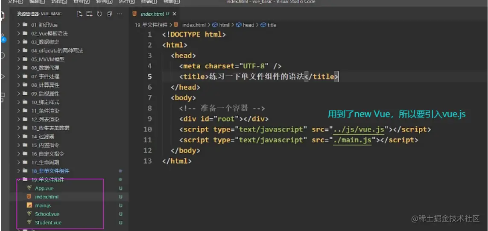Expand the 11_条件渲染 folder chevron
The image size is (488, 231).
[19, 111]
